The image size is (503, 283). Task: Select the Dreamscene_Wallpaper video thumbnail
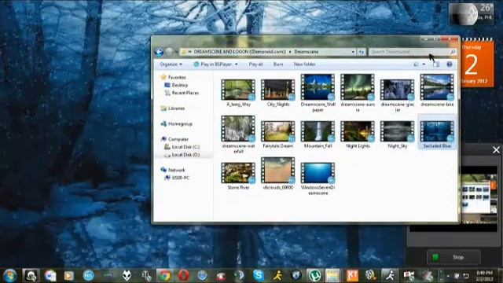tap(318, 87)
